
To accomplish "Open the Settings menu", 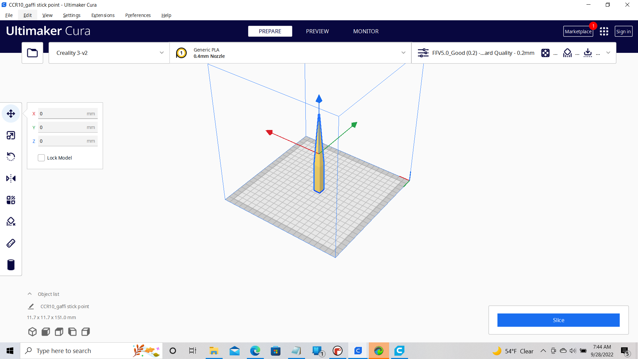I will coord(72,15).
